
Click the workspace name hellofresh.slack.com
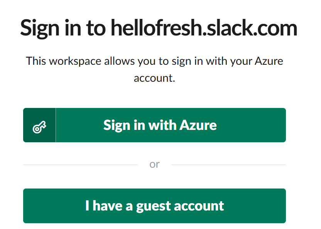204,27
